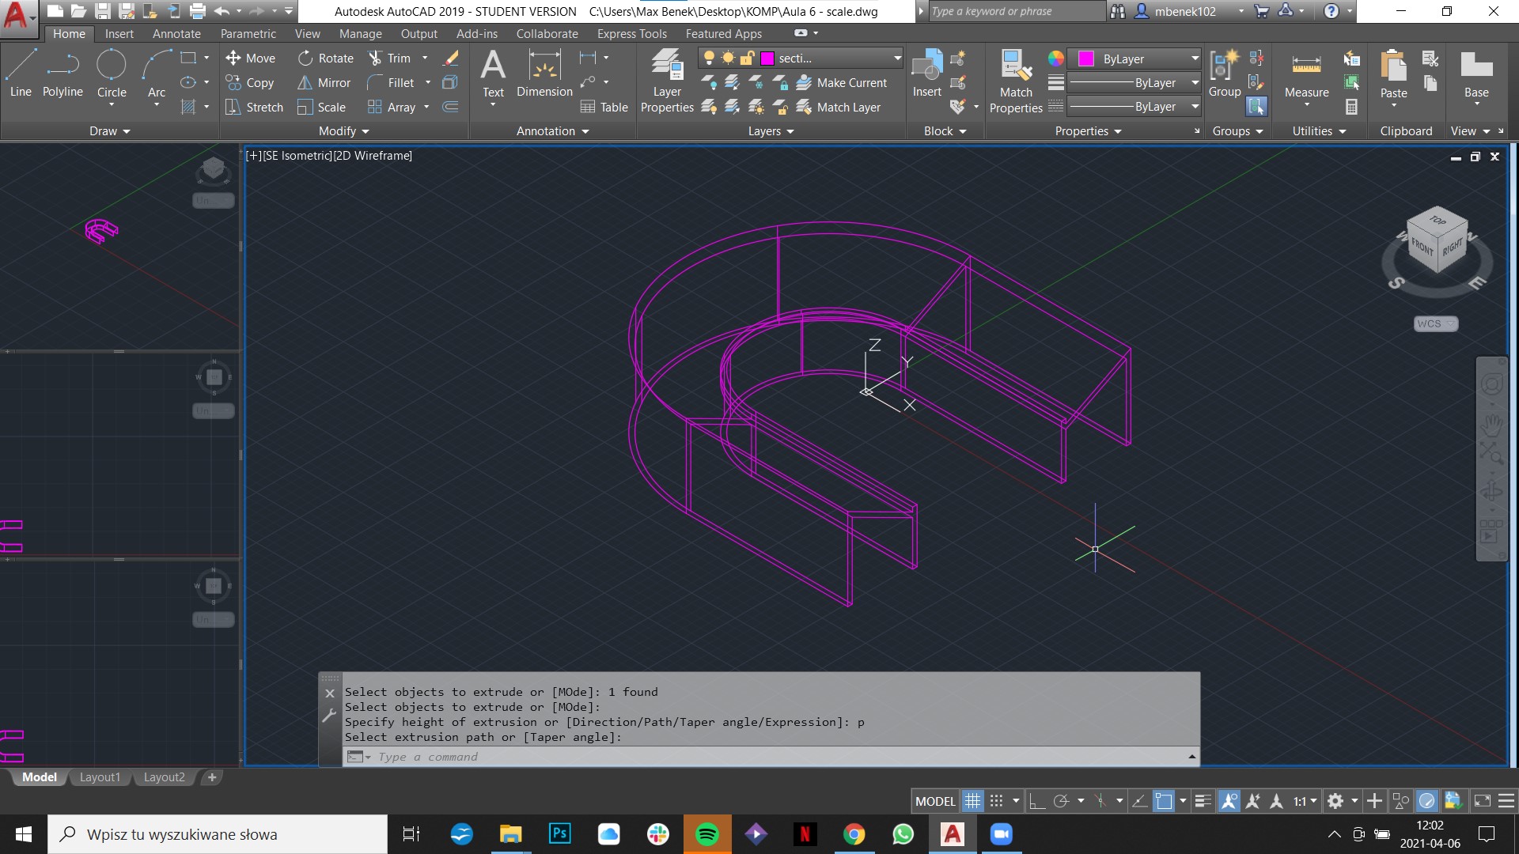Viewport: 1519px width, 854px height.
Task: Click the Scale tool
Action: [x=321, y=107]
